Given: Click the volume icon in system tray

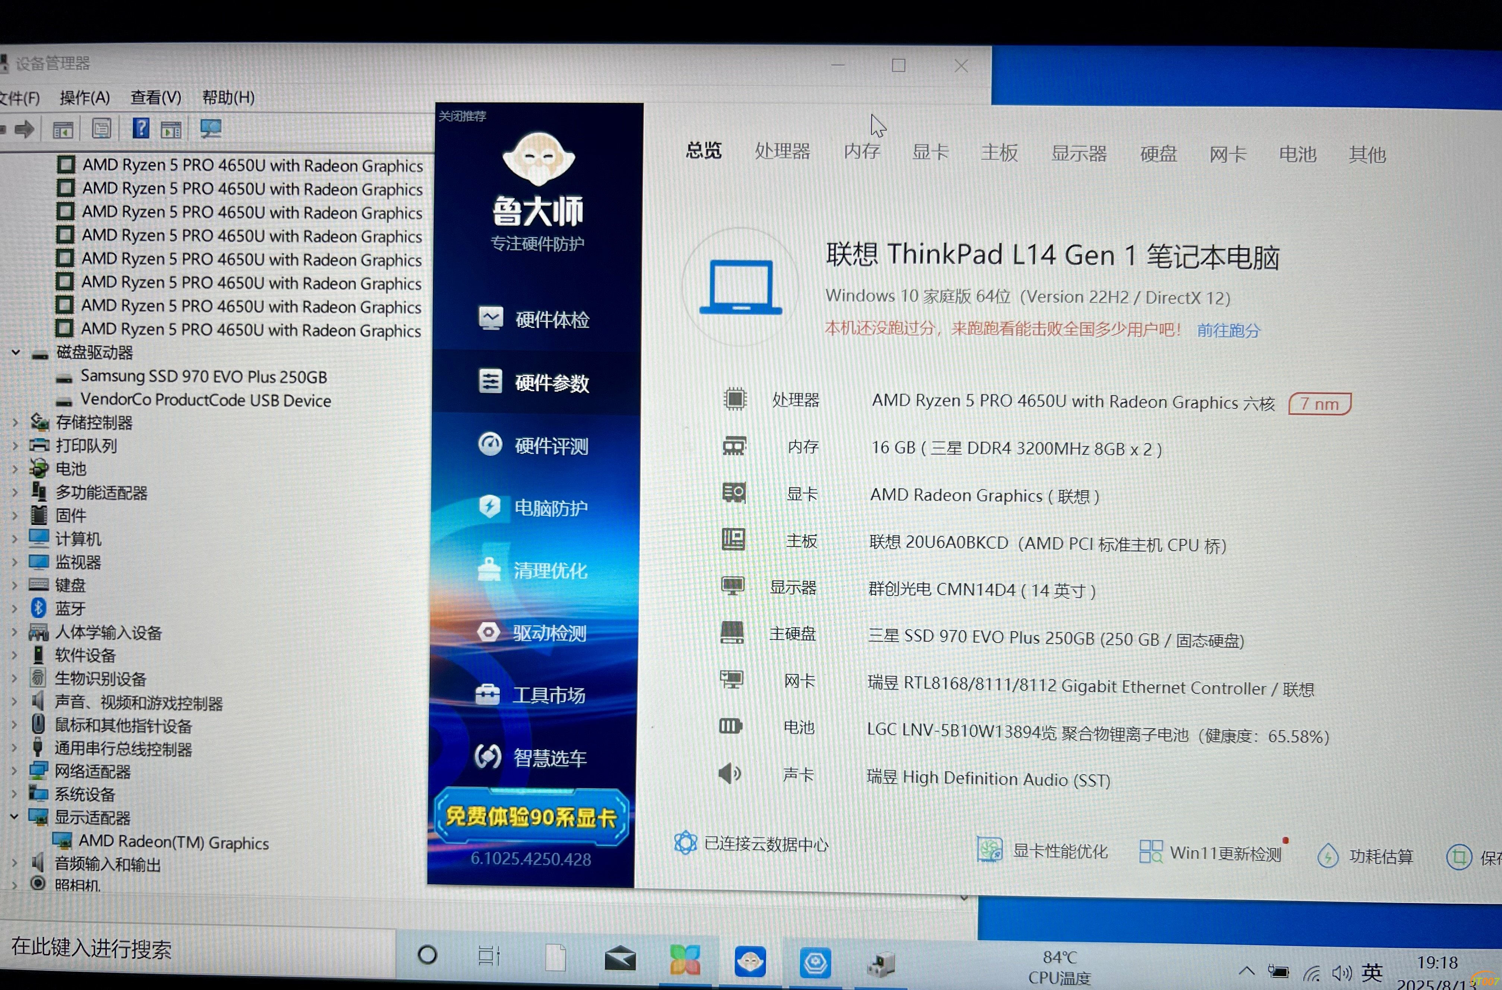Looking at the screenshot, I should pos(1341,974).
